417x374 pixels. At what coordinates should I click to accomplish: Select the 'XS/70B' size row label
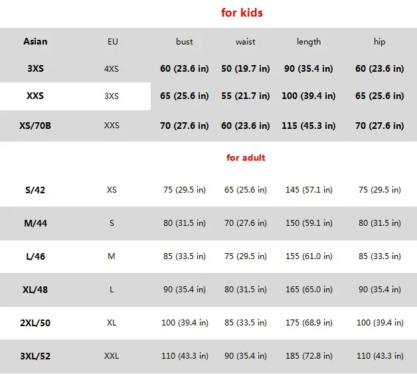(x=35, y=125)
